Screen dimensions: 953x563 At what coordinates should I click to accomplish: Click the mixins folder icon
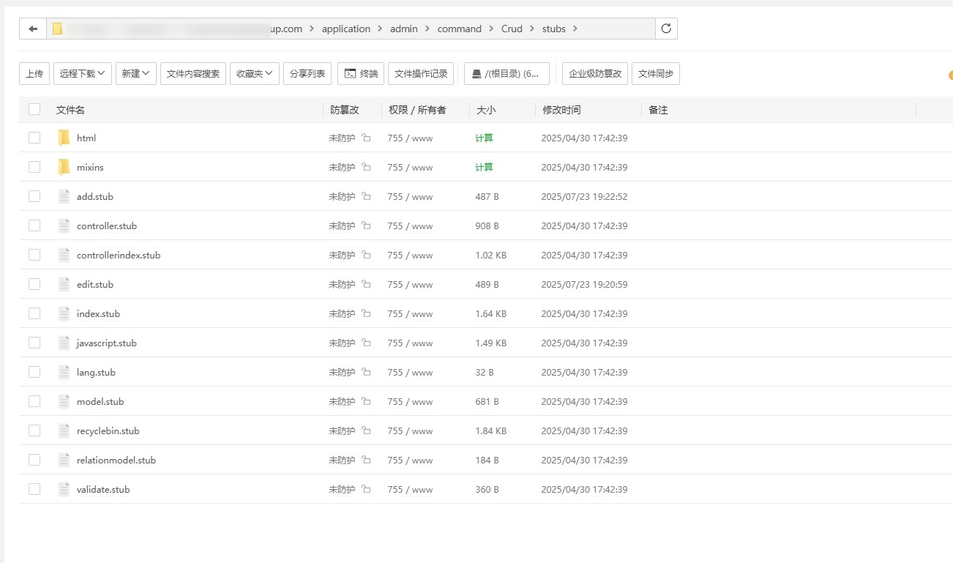pyautogui.click(x=64, y=167)
